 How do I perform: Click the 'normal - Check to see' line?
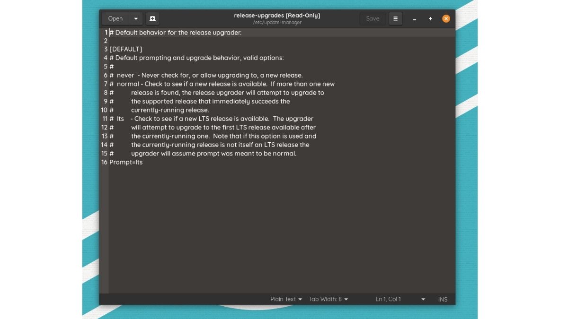pyautogui.click(x=222, y=84)
